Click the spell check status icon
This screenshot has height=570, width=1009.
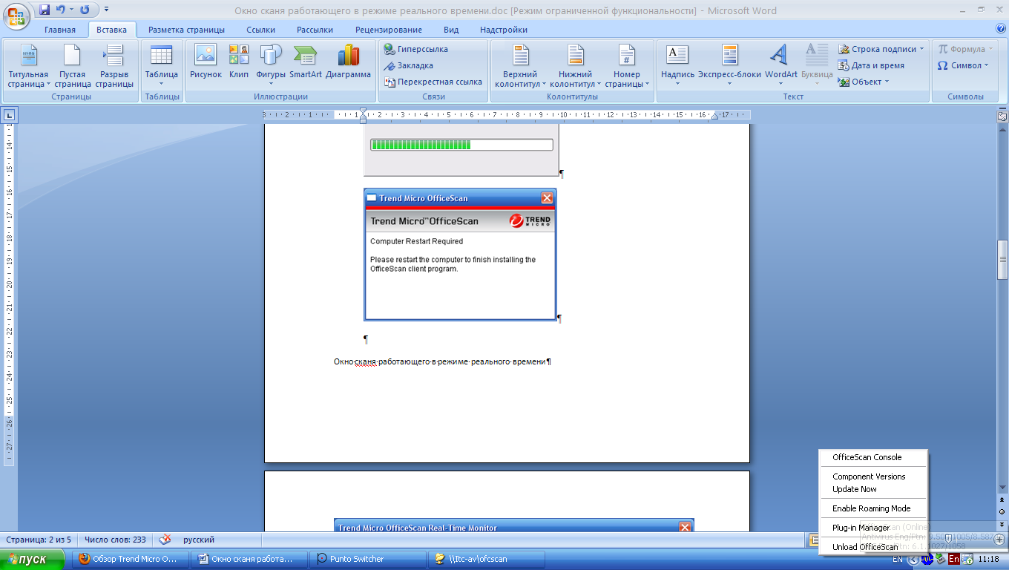[x=165, y=540]
